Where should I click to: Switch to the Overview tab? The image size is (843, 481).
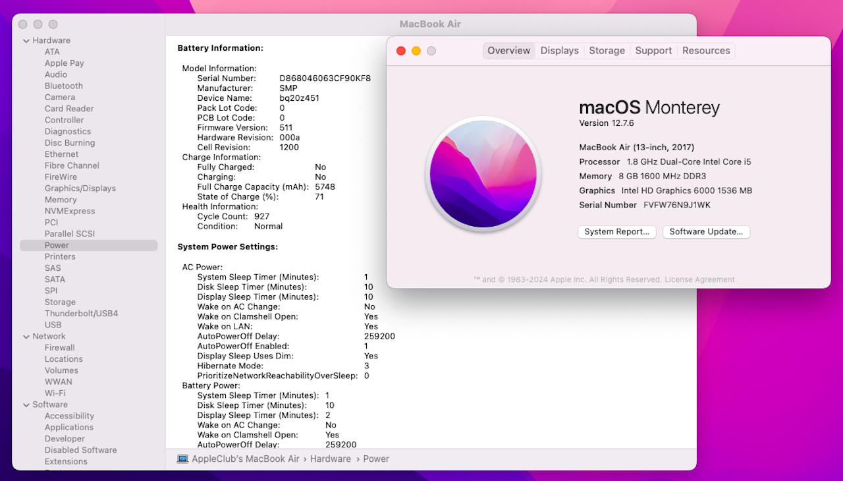tap(508, 51)
